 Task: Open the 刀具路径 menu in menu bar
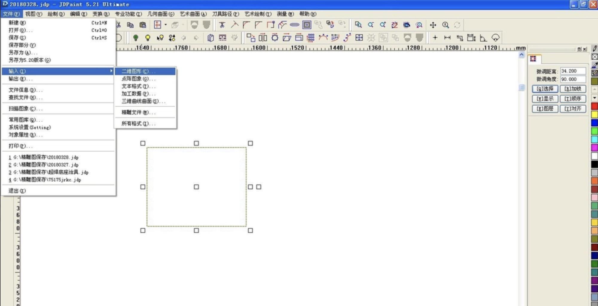click(225, 14)
